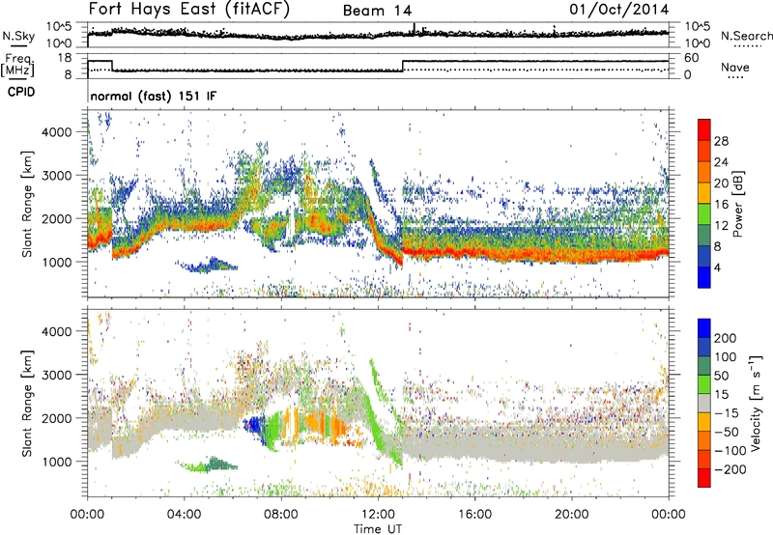Click the "50" tick on Velocity colorbar
The image size is (773, 535).
click(721, 376)
